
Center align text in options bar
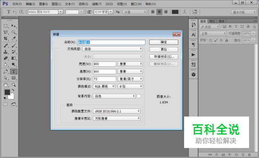159,12
